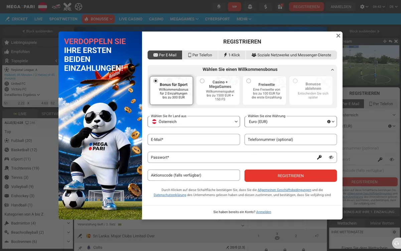This screenshot has height=251, width=401.
Task: Click the football icon next to Fußball (20)
Action: pos(7,141)
